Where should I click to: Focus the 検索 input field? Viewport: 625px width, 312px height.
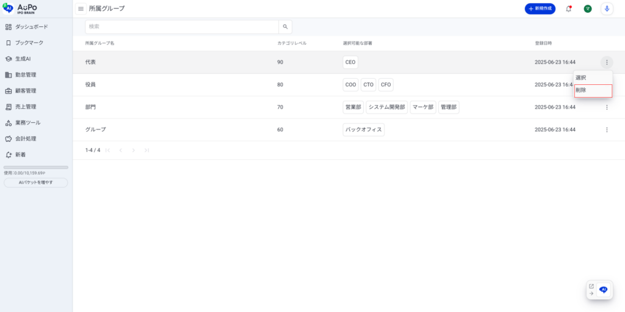click(182, 27)
